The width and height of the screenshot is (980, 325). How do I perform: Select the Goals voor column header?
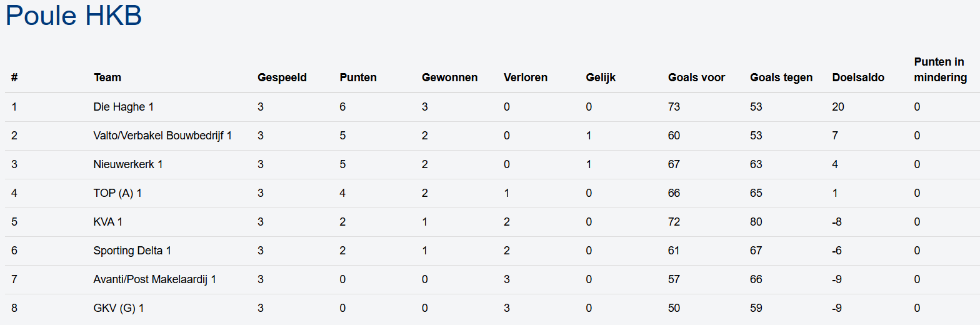(696, 77)
